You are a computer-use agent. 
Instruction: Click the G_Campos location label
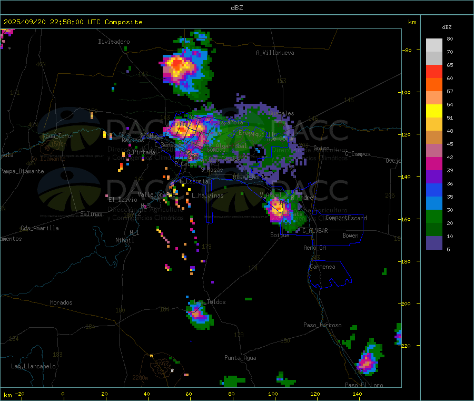coord(358,154)
